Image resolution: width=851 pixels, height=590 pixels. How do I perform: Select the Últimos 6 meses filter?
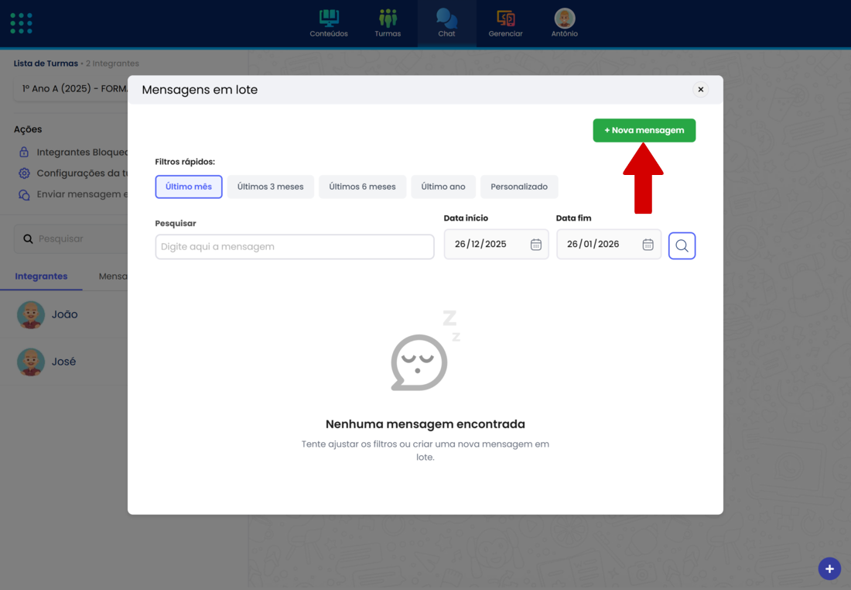click(x=362, y=187)
